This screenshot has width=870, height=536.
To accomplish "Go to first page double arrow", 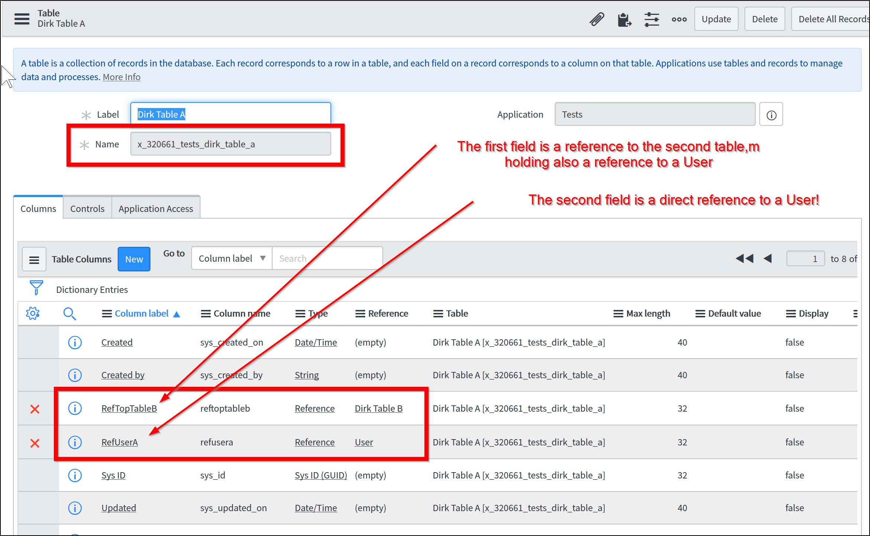I will click(x=744, y=259).
